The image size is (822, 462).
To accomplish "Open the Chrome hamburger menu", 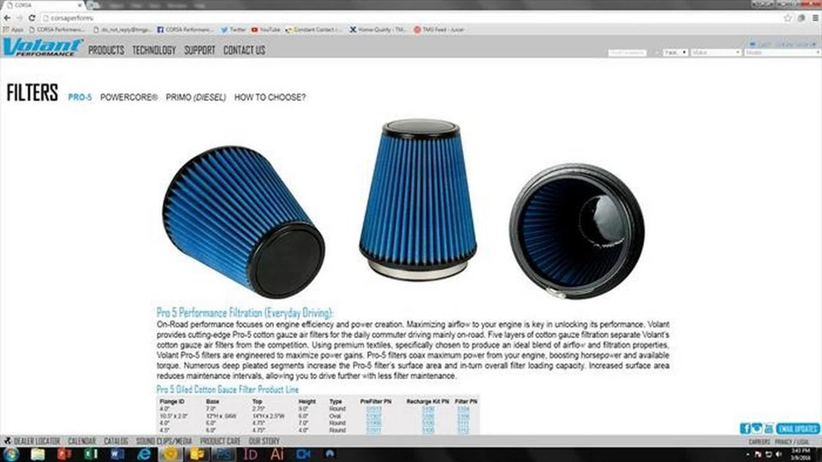I will tap(815, 18).
